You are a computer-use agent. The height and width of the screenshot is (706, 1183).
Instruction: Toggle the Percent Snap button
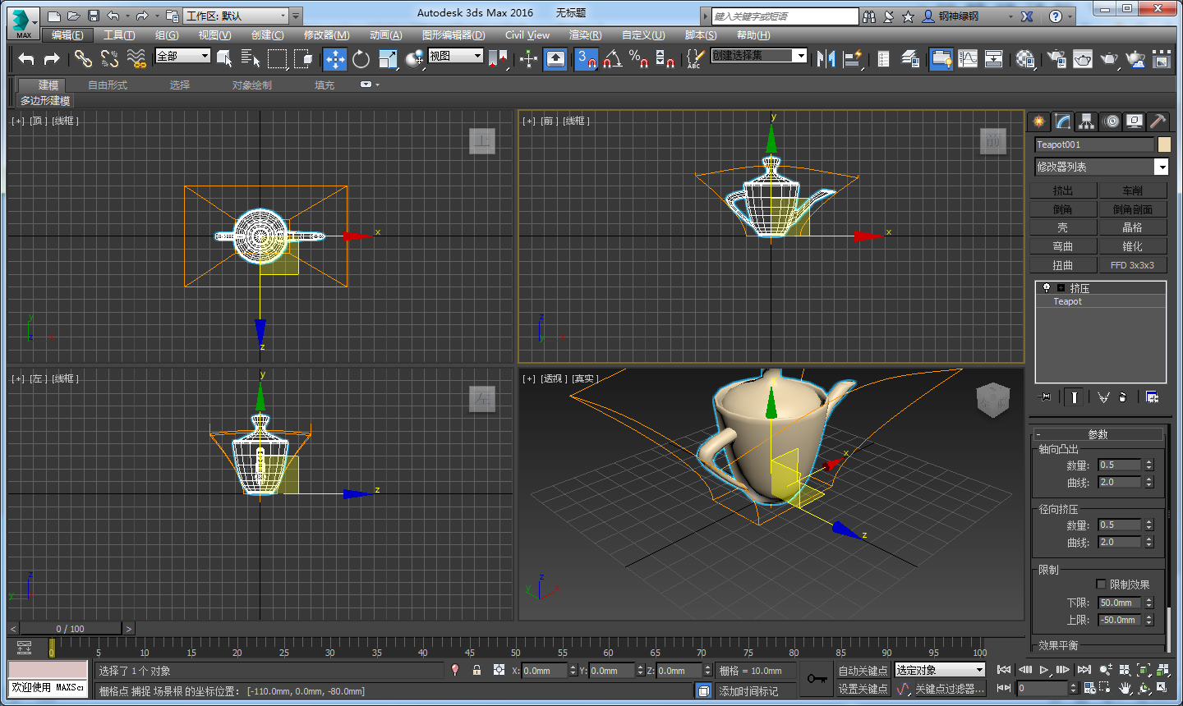[x=639, y=58]
